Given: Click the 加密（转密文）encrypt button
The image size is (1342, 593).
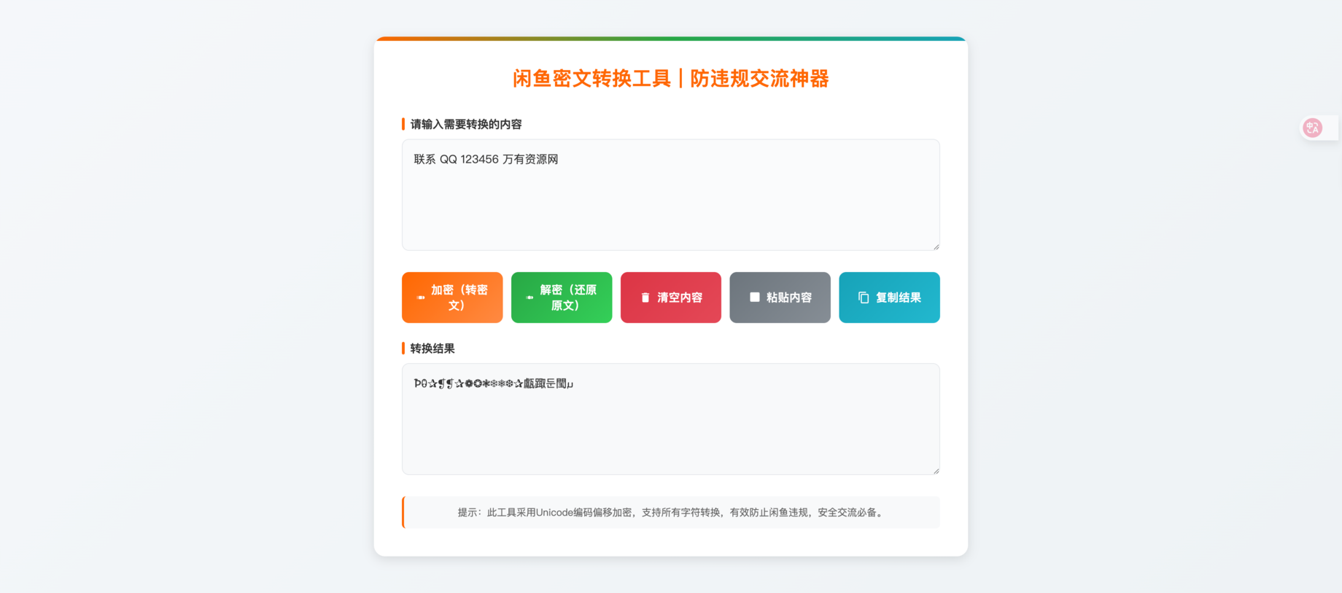Looking at the screenshot, I should [x=452, y=298].
